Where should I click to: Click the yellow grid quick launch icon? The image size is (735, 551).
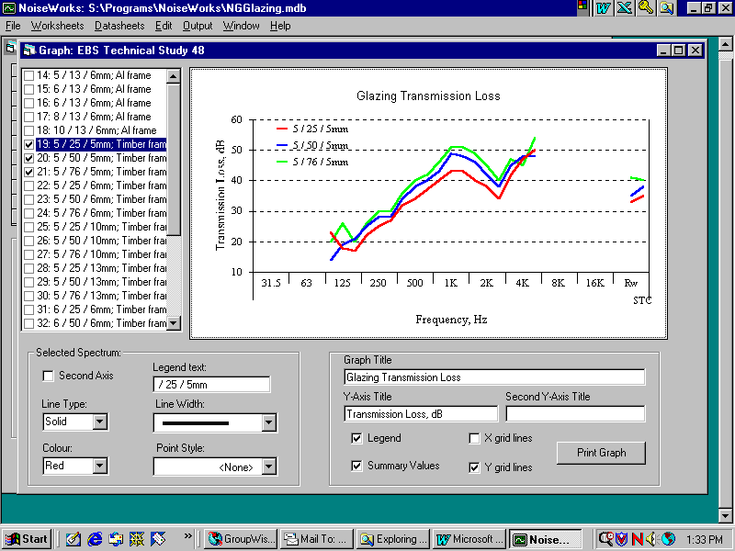[x=137, y=539]
